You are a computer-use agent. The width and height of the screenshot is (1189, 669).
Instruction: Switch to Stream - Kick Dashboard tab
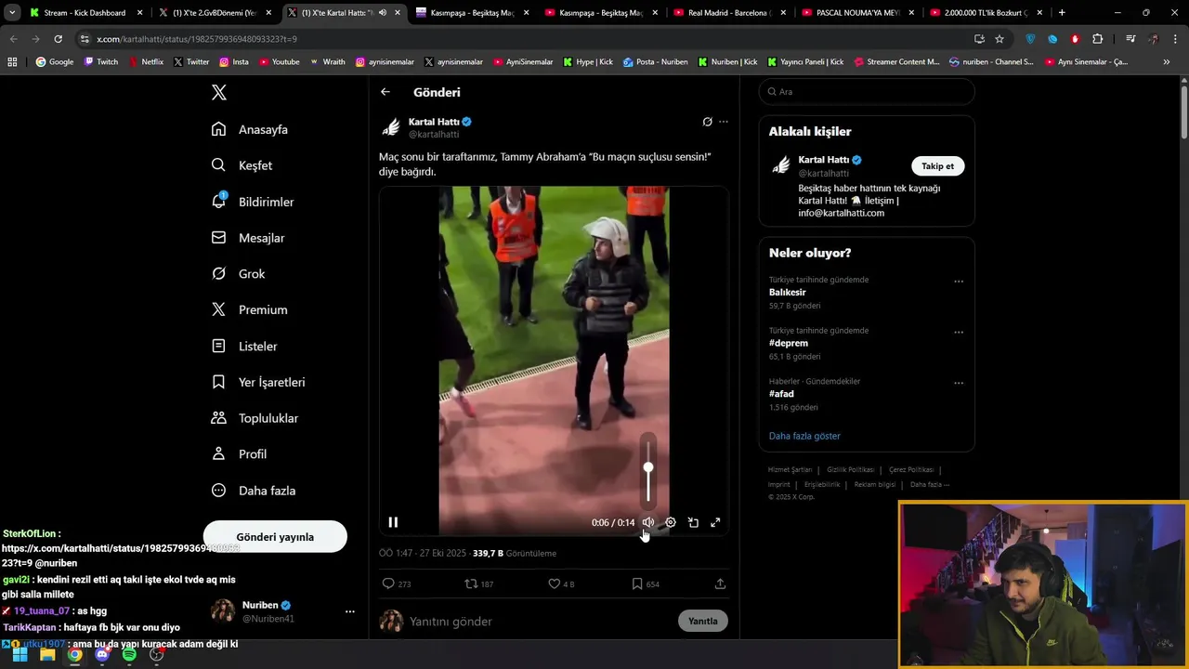click(85, 13)
